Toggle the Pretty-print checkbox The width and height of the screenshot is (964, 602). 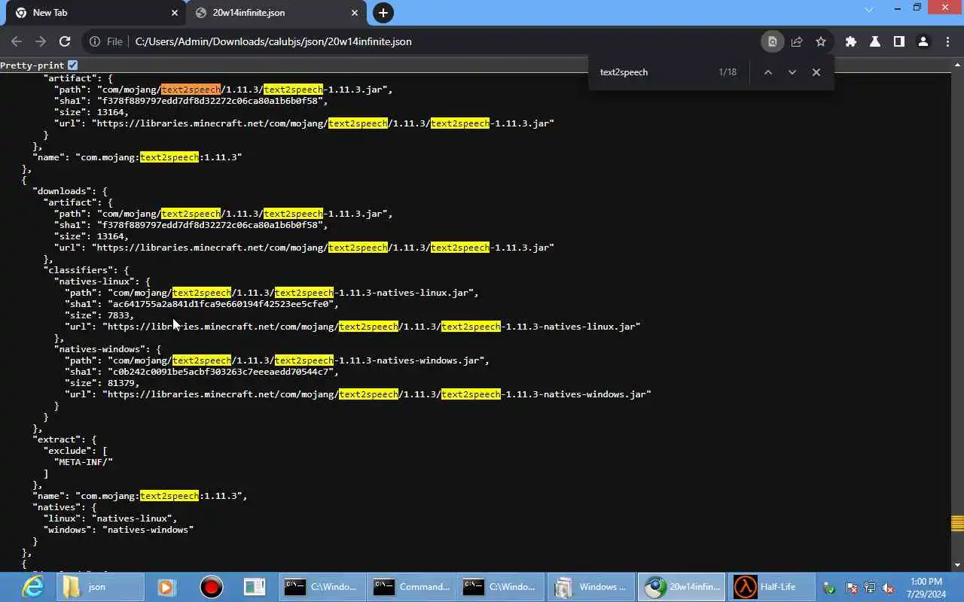tap(72, 65)
